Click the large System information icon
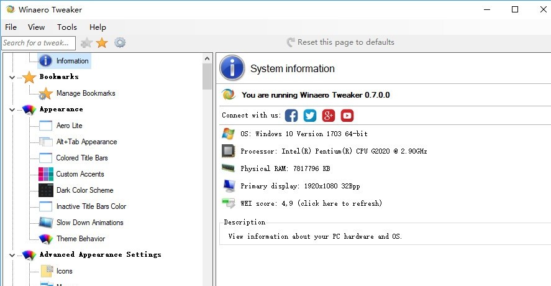This screenshot has width=551, height=286. pos(232,68)
